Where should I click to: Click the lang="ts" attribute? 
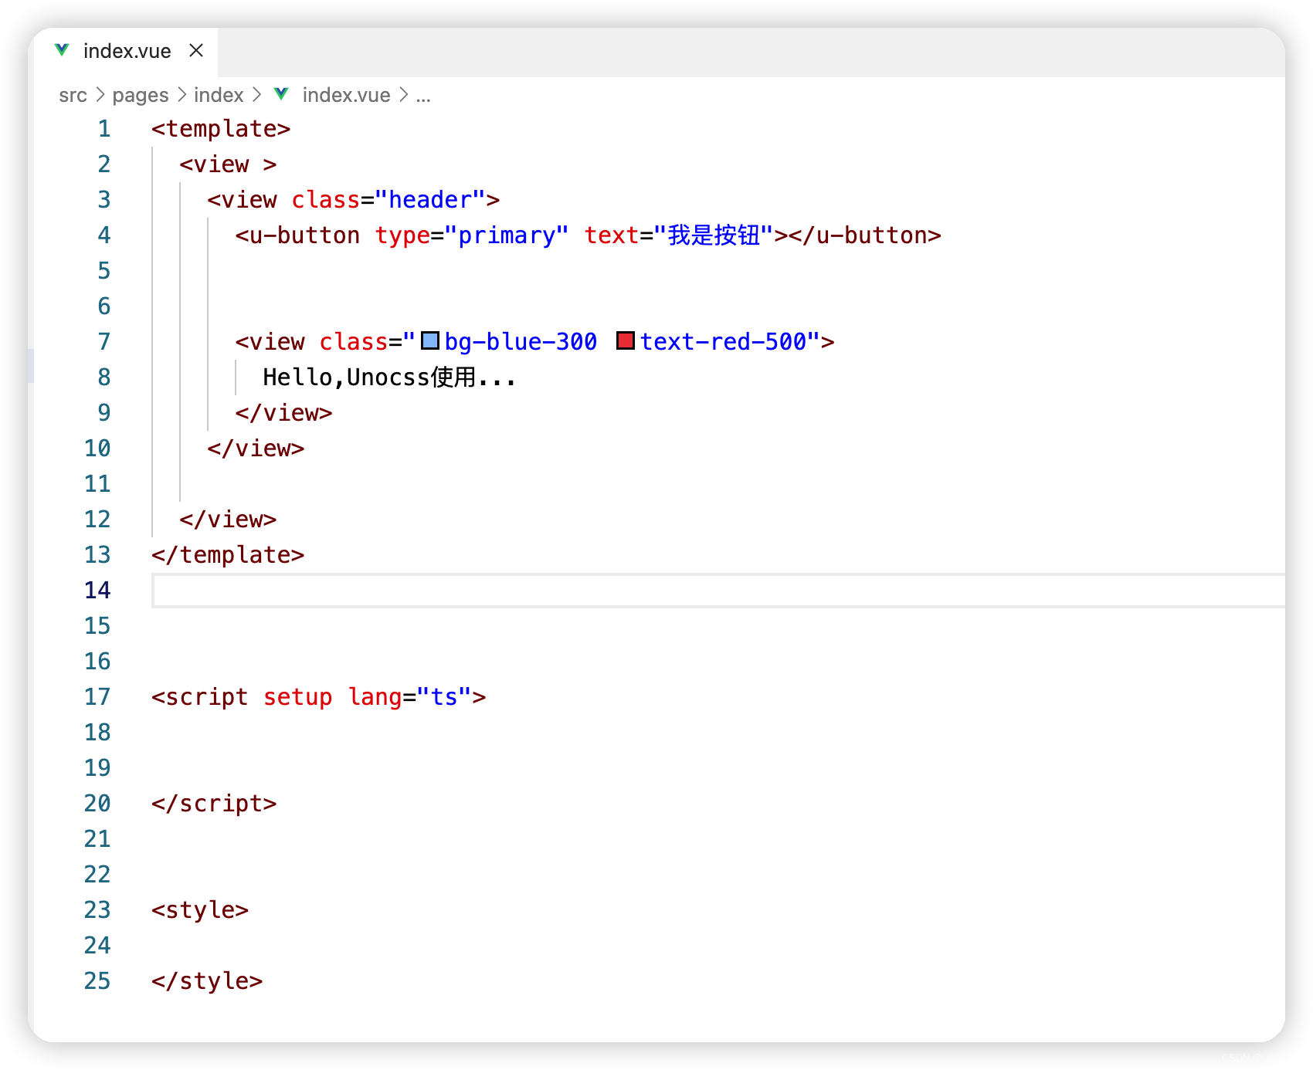(x=409, y=697)
